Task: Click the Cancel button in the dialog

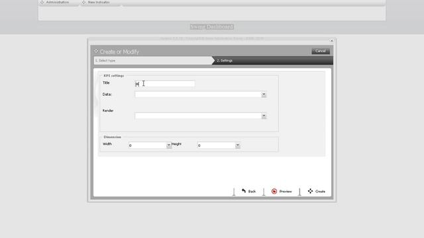Action: [x=321, y=51]
